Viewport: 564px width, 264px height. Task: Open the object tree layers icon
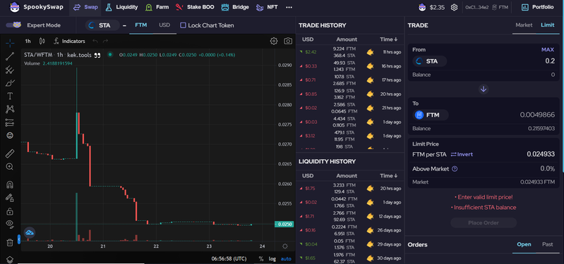[10, 259]
